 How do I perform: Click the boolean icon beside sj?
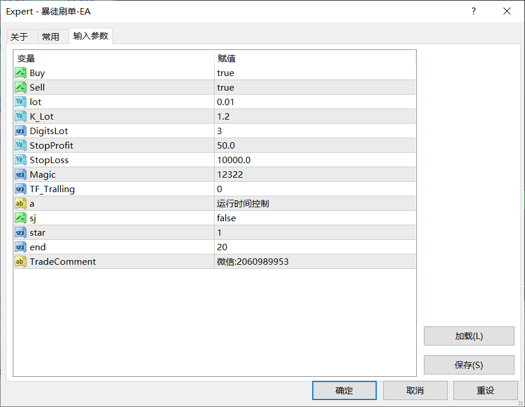pyautogui.click(x=20, y=218)
